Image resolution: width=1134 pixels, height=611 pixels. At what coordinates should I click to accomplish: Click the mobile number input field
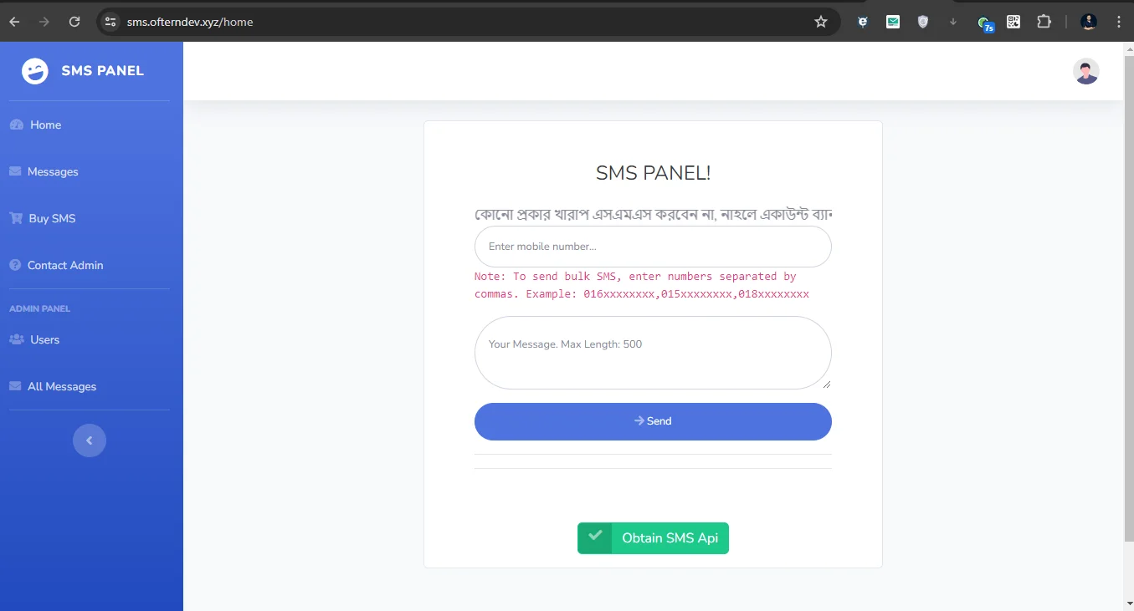point(653,246)
